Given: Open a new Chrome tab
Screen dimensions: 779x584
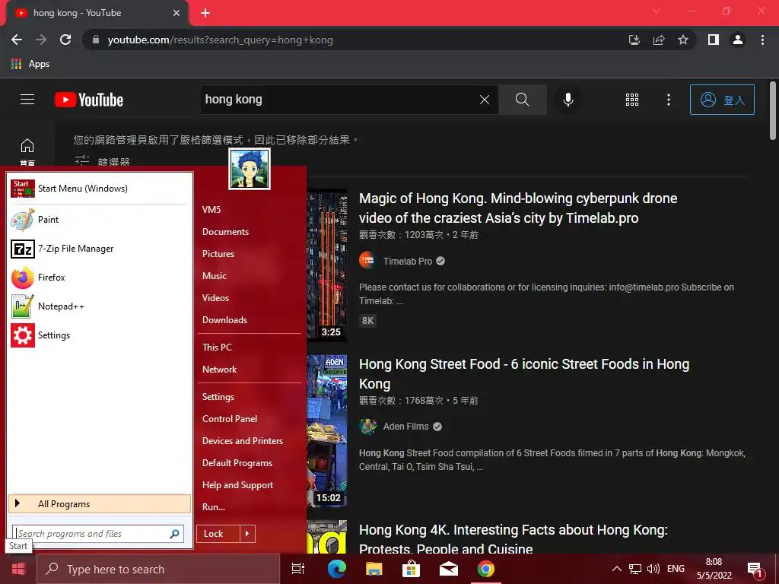Looking at the screenshot, I should (x=205, y=13).
